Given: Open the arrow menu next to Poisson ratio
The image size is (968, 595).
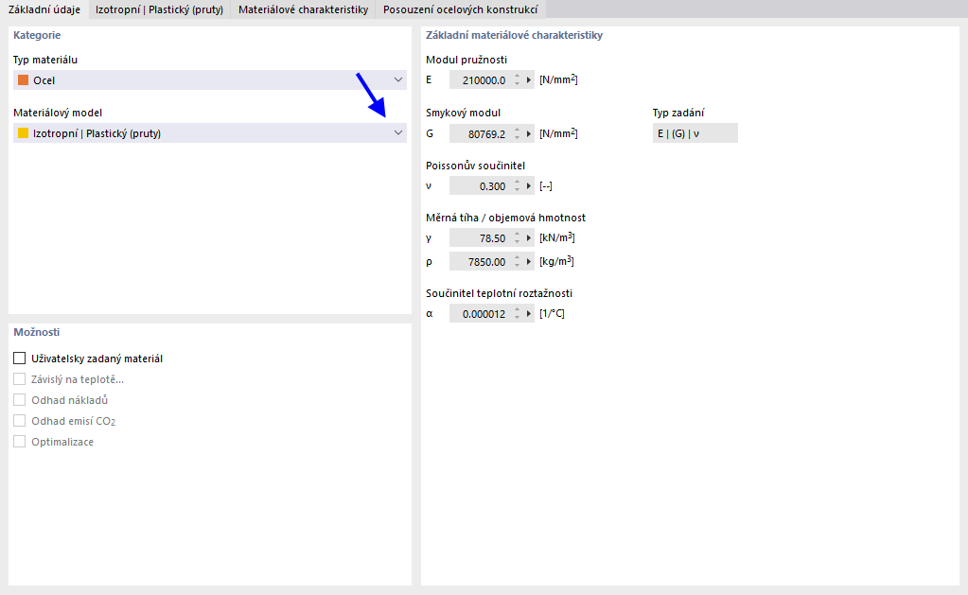Looking at the screenshot, I should 528,185.
